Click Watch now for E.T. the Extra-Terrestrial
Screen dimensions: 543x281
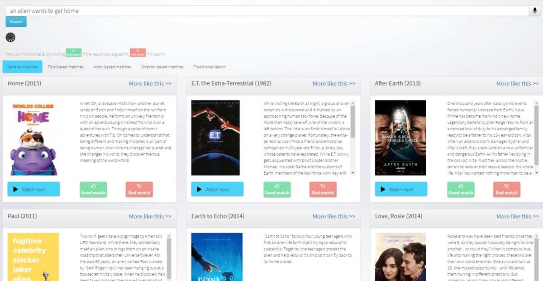pos(217,189)
